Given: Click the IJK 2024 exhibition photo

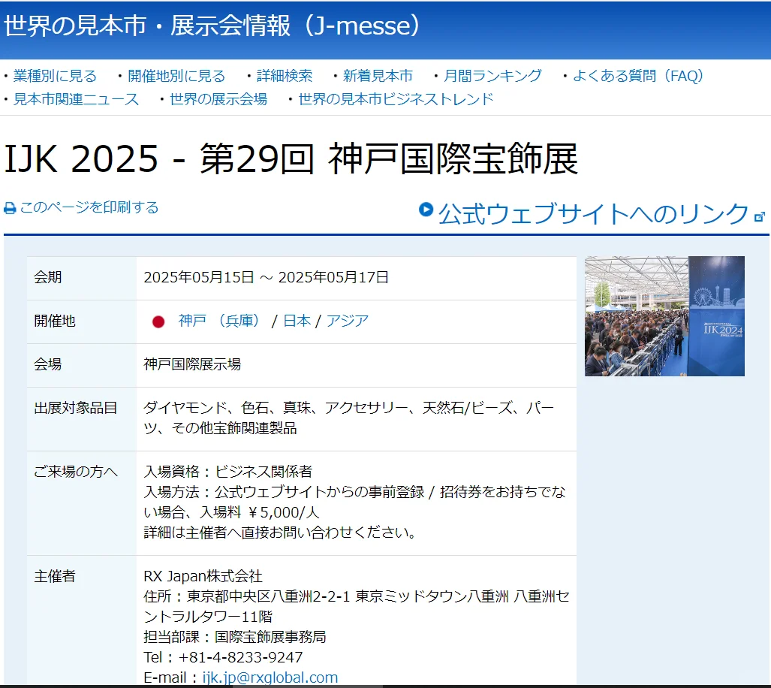Looking at the screenshot, I should pos(664,315).
